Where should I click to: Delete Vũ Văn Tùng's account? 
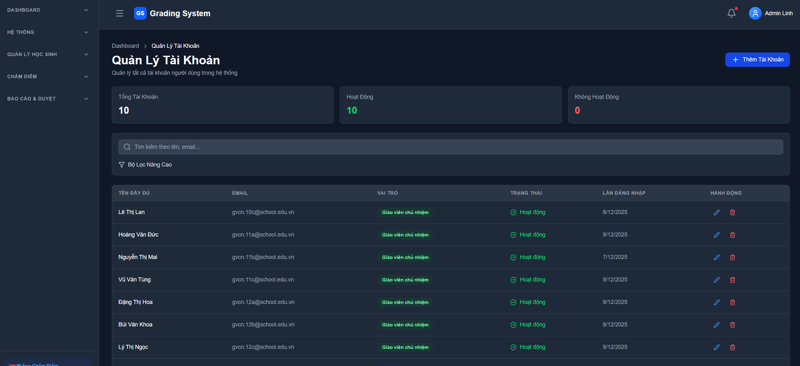tap(732, 280)
